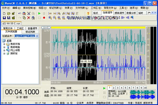
Task: Click the vertical zoom-in magnifier icon
Action: (59, 18)
